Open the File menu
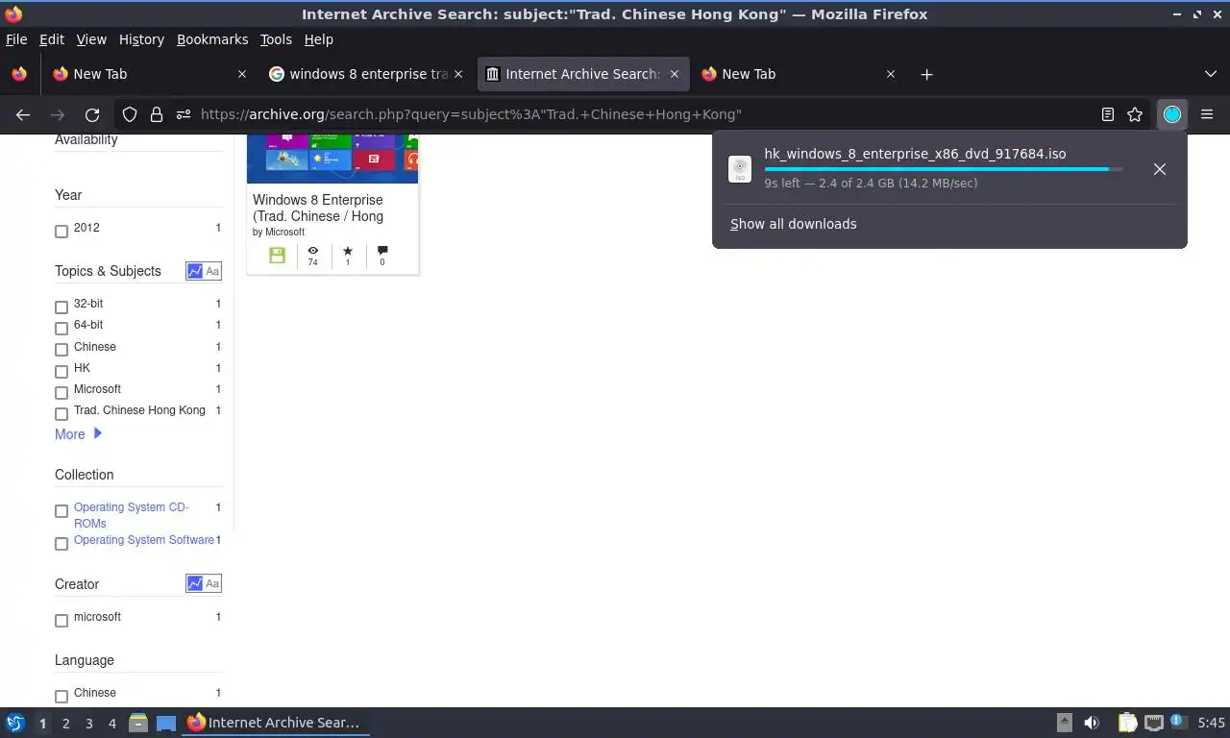Screen dimensions: 1230x738 16,39
